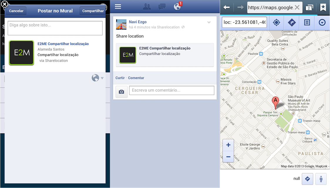Click the red A location marker

(x=275, y=103)
